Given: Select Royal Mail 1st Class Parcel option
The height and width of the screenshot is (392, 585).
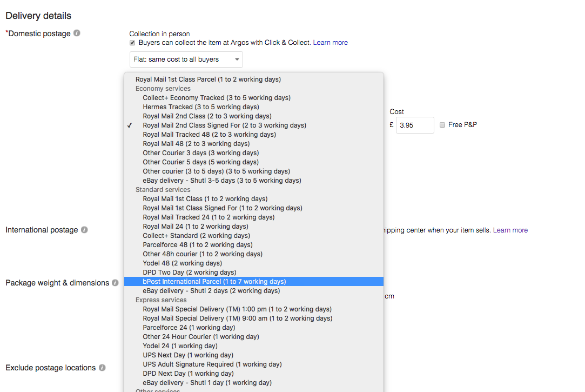Looking at the screenshot, I should 254,79.
